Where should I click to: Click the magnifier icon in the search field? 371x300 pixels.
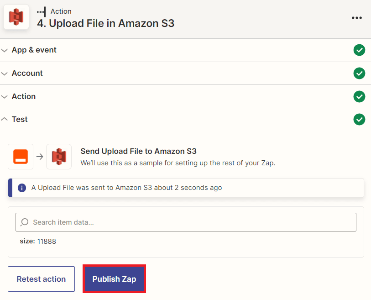25,222
